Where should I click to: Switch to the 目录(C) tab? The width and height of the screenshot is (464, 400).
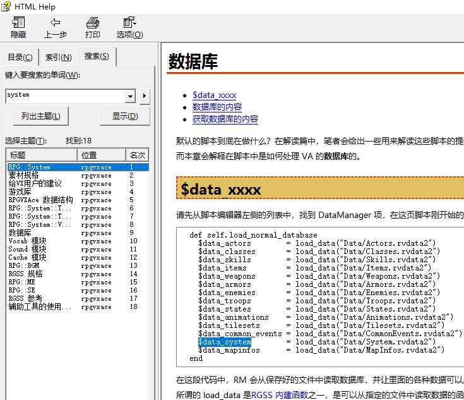20,57
